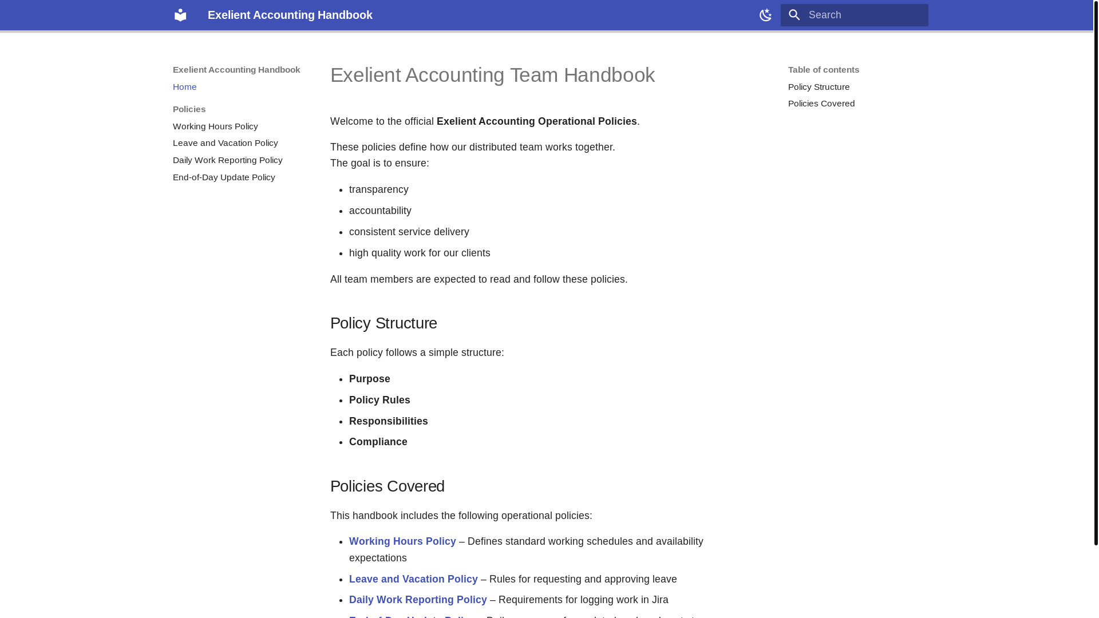Click the 'Exelient Accounting Handbook' sidebar heading
Viewport: 1099px width, 618px height.
click(x=236, y=70)
